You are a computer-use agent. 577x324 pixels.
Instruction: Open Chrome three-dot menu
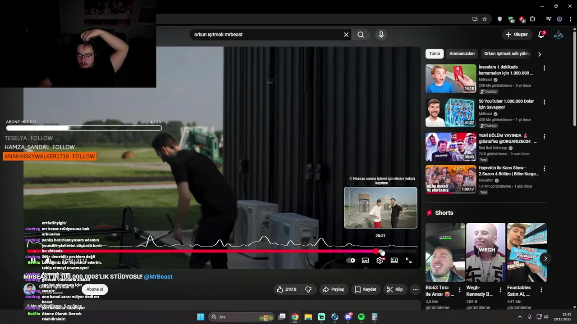coord(570,19)
